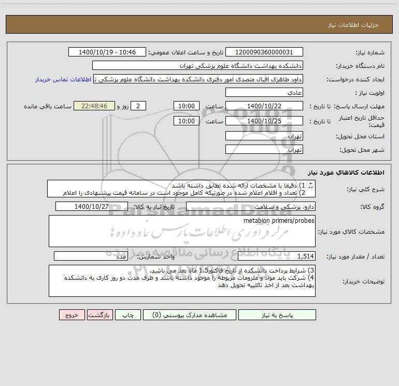Click the scroll arrows in شرح کلی نیاز box
Screen dimensions: 399x386
click(310, 185)
